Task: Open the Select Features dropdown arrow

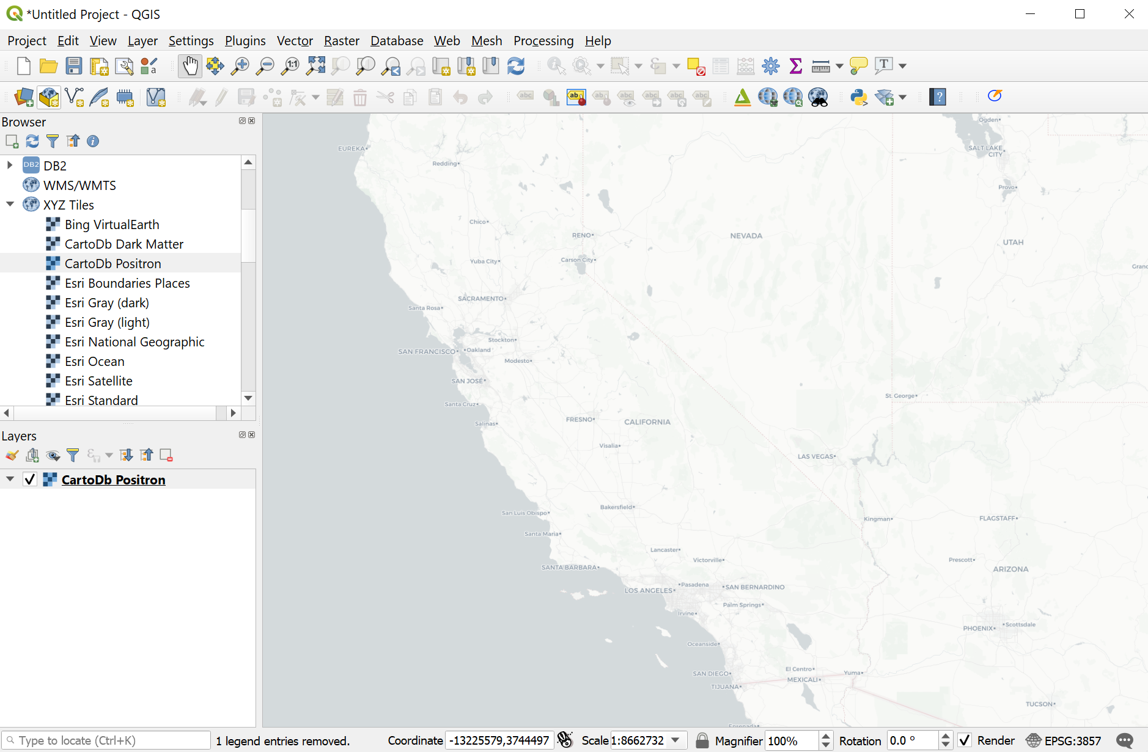Action: [639, 66]
